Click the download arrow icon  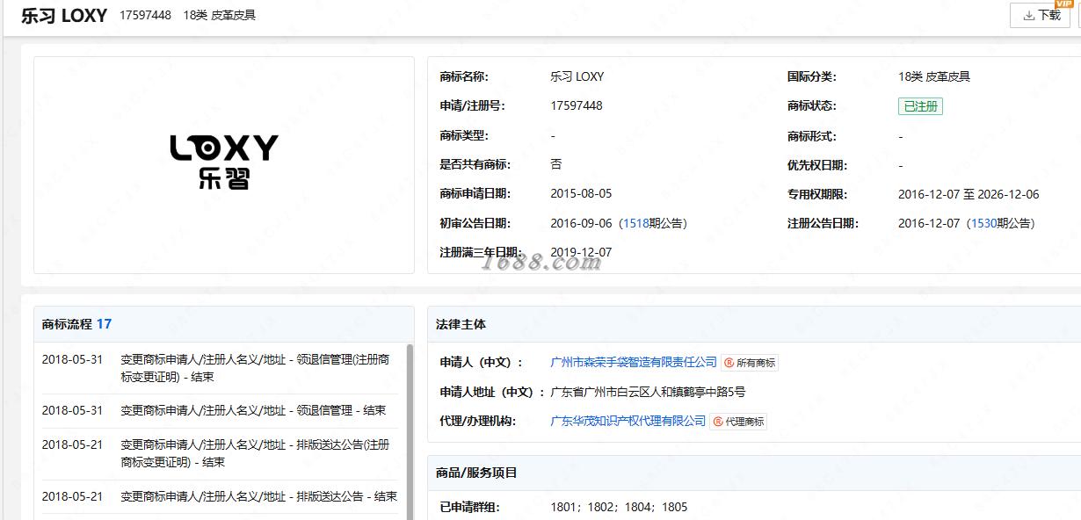pyautogui.click(x=1028, y=15)
